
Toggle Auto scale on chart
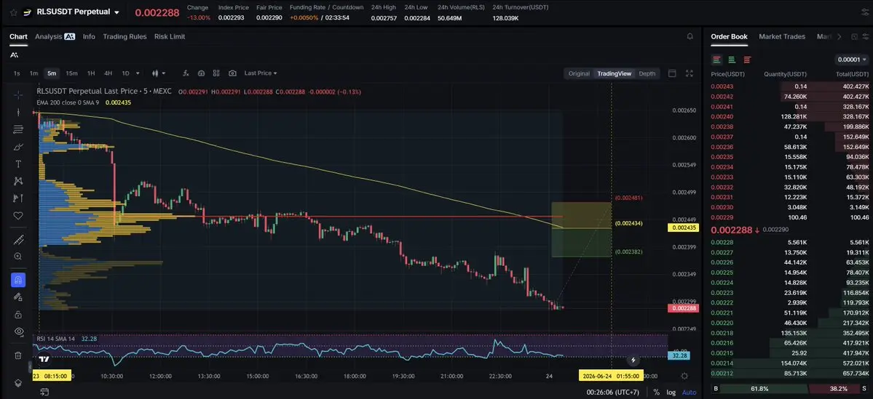[x=689, y=392]
